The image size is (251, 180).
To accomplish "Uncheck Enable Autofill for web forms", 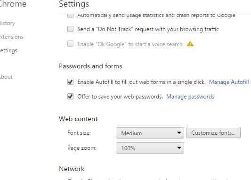I will 71,82.
